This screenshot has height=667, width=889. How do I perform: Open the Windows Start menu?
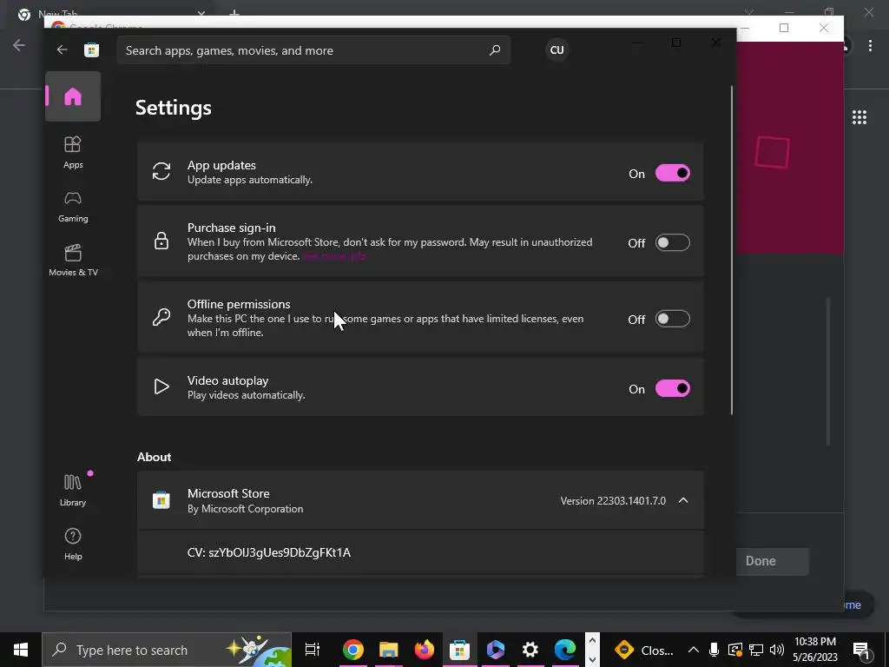(x=21, y=650)
